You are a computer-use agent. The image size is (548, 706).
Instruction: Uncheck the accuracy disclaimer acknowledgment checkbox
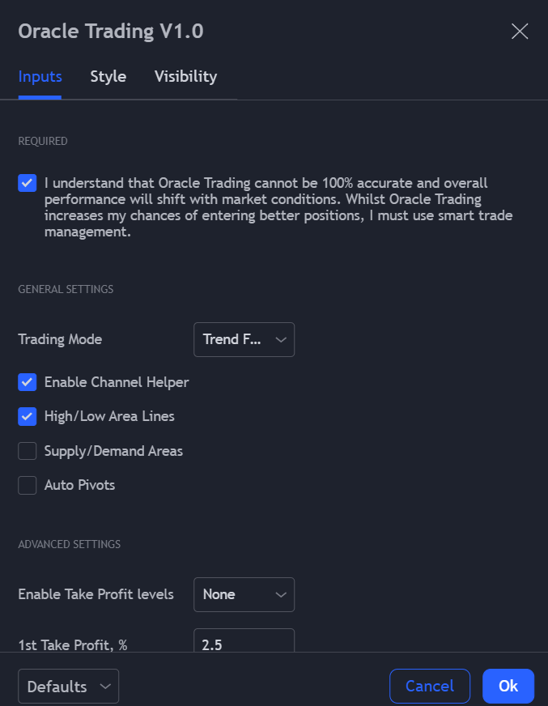pyautogui.click(x=28, y=183)
